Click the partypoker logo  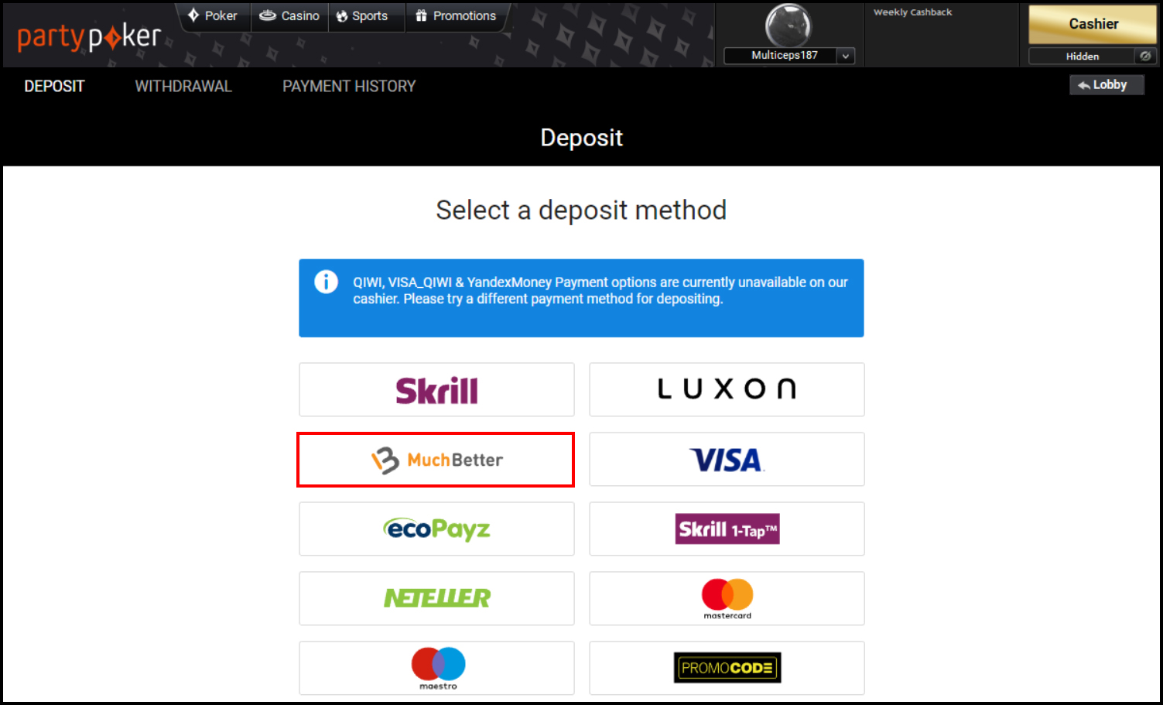pos(89,37)
